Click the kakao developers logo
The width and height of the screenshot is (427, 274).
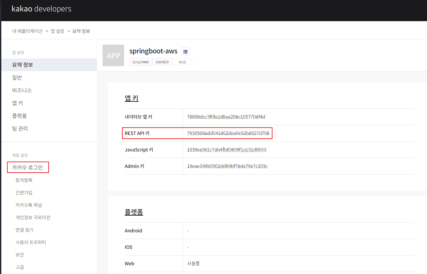(x=42, y=9)
